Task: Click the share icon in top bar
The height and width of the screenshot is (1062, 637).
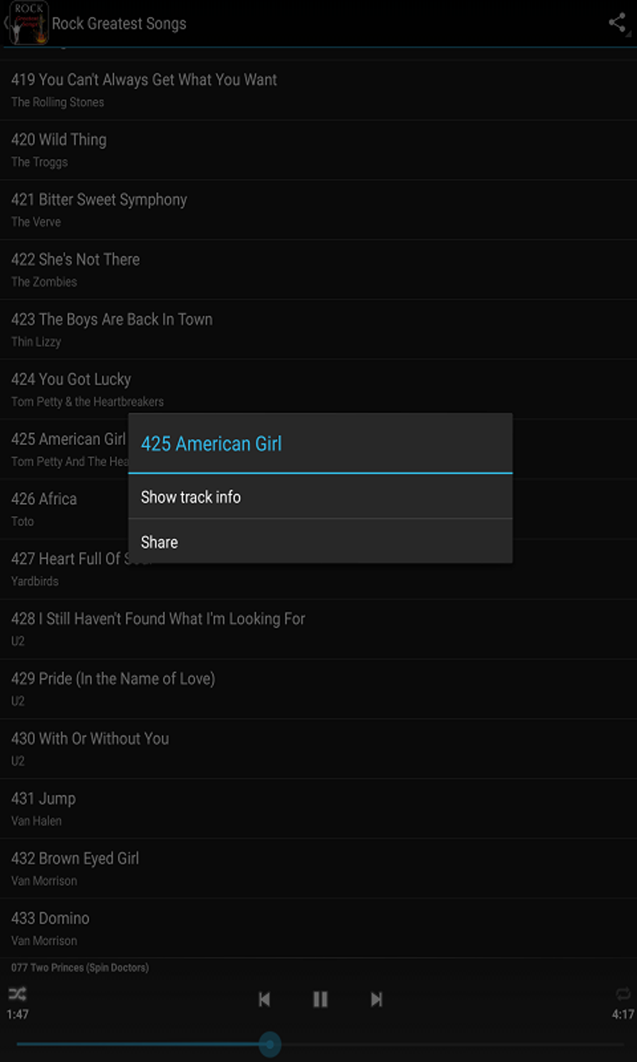Action: tap(617, 23)
